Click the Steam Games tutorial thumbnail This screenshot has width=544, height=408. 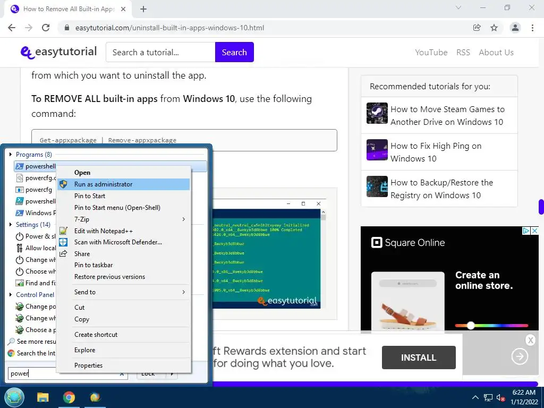tap(377, 113)
